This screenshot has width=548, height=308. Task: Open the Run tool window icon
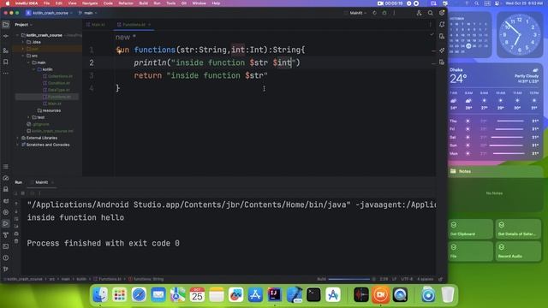[x=6, y=223]
